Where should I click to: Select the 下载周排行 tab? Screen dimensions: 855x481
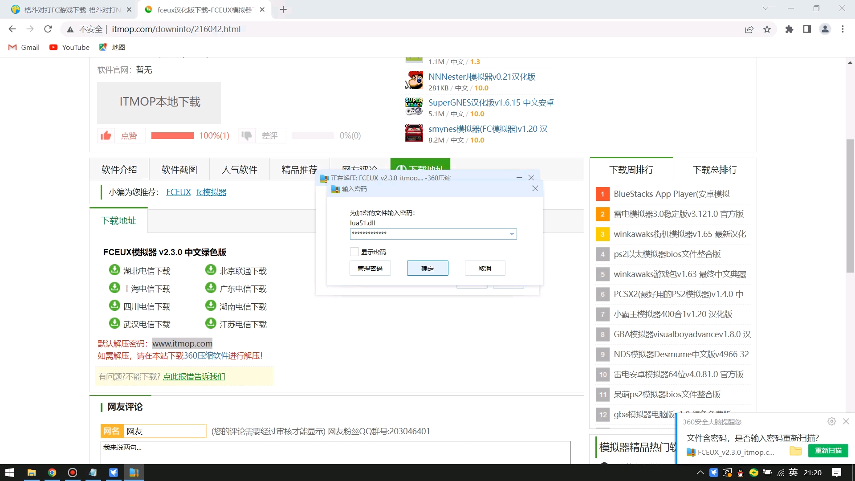coord(631,169)
